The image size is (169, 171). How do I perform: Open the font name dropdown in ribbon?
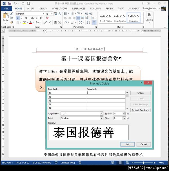(x=44, y=14)
